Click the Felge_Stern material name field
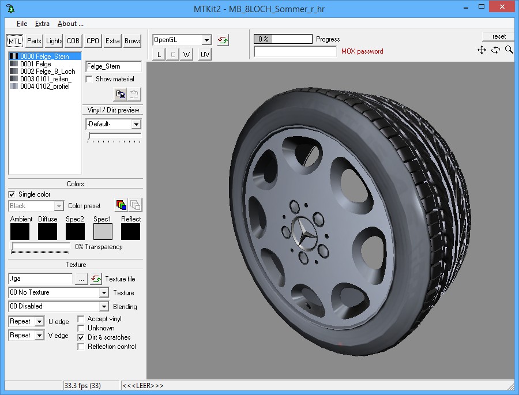 pos(114,66)
